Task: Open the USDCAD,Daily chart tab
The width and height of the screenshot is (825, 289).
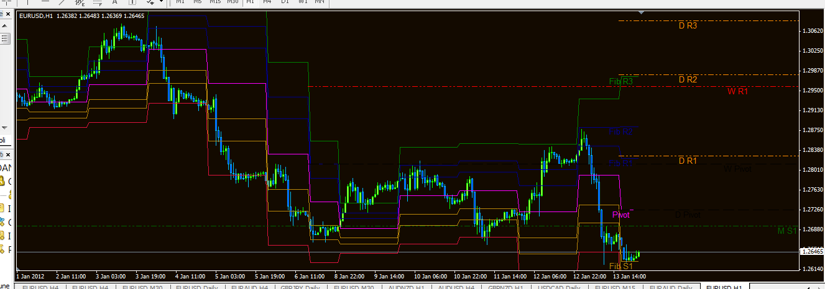Action: pos(560,287)
